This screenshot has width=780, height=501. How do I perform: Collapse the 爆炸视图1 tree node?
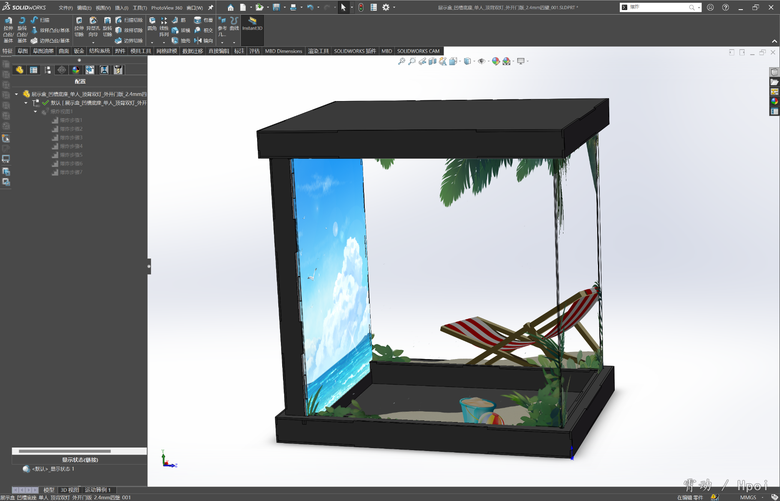pyautogui.click(x=35, y=111)
